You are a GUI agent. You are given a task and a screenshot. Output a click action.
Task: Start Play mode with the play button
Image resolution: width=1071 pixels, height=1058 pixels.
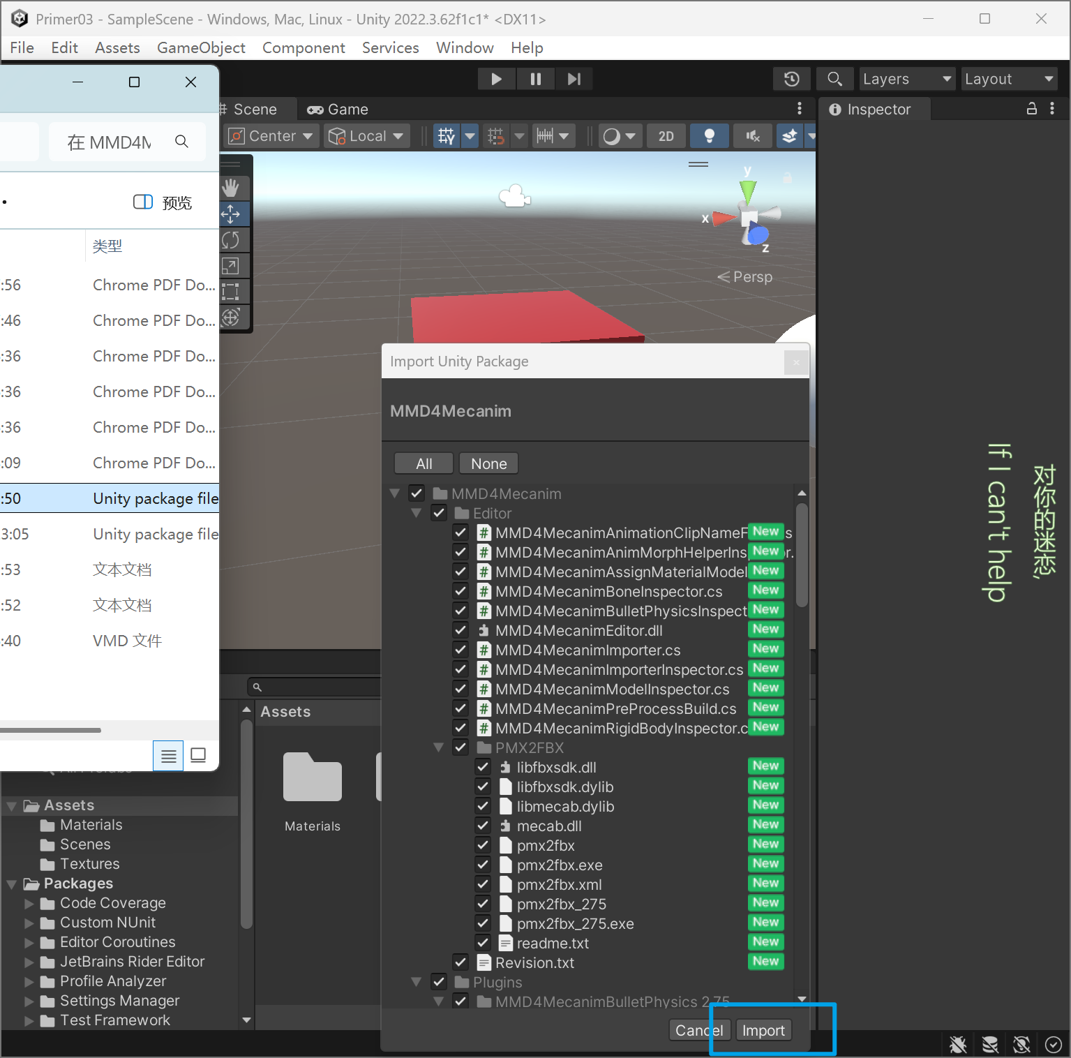(x=496, y=79)
